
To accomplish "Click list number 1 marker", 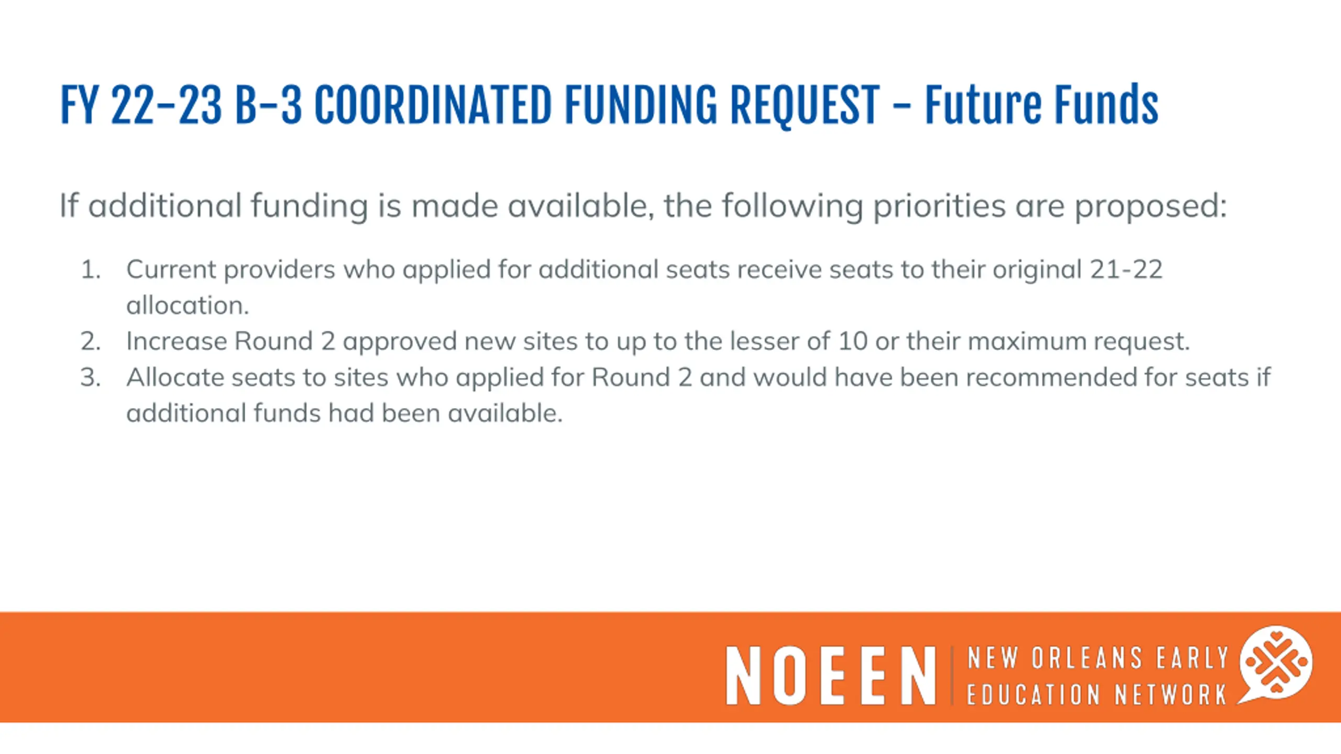I will pos(91,270).
